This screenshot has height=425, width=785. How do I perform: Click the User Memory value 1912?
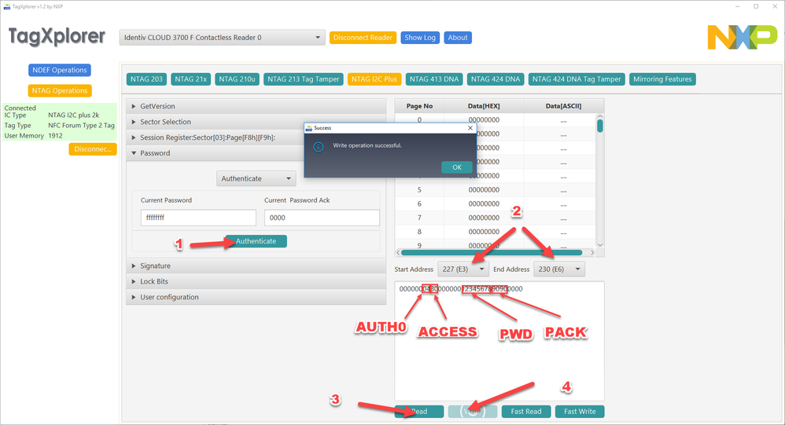click(x=56, y=135)
